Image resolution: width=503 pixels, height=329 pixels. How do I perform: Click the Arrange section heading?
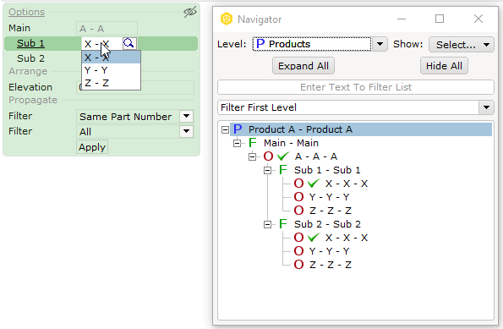tap(28, 71)
